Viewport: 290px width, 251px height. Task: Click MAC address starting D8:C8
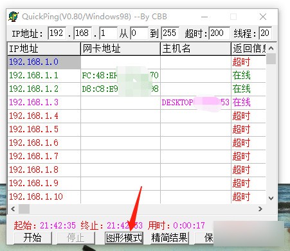(120, 89)
